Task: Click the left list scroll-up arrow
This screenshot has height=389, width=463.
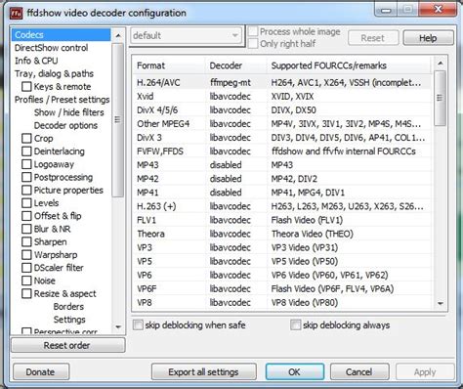Action: [x=118, y=35]
